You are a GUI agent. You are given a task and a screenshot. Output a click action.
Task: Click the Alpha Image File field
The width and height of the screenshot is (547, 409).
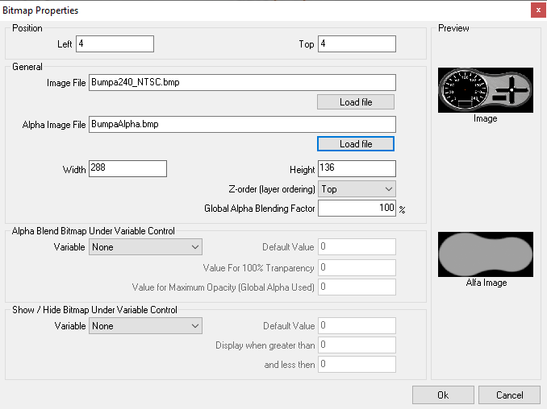[242, 124]
